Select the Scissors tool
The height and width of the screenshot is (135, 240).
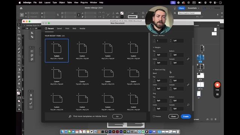tap(19, 63)
